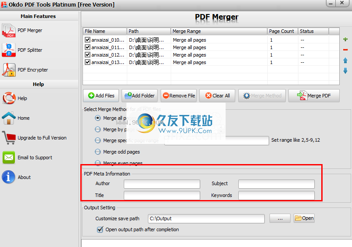This screenshot has height=247, width=352.
Task: Move file up with blue up arrow
Action: pyautogui.click(x=345, y=61)
